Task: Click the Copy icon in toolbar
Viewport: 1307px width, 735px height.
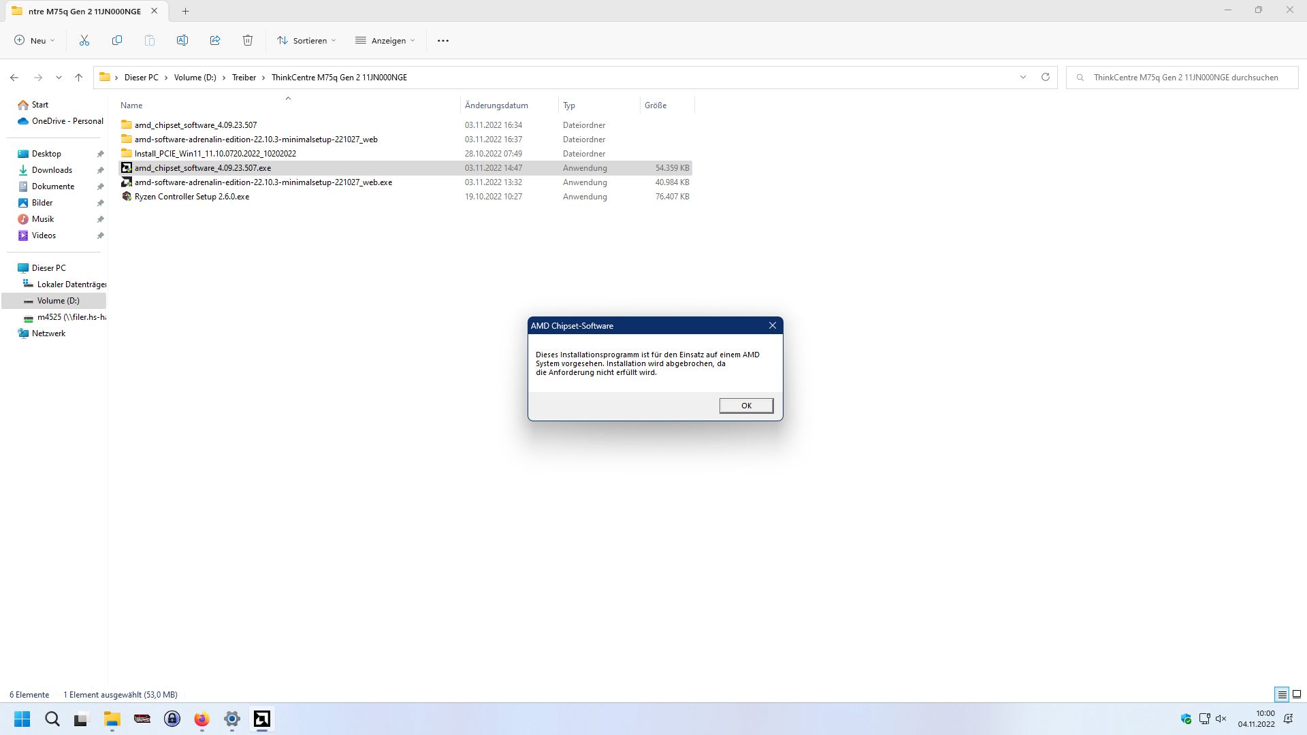Action: click(117, 41)
